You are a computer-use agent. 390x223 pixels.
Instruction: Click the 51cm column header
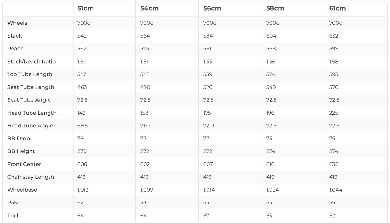[85, 8]
